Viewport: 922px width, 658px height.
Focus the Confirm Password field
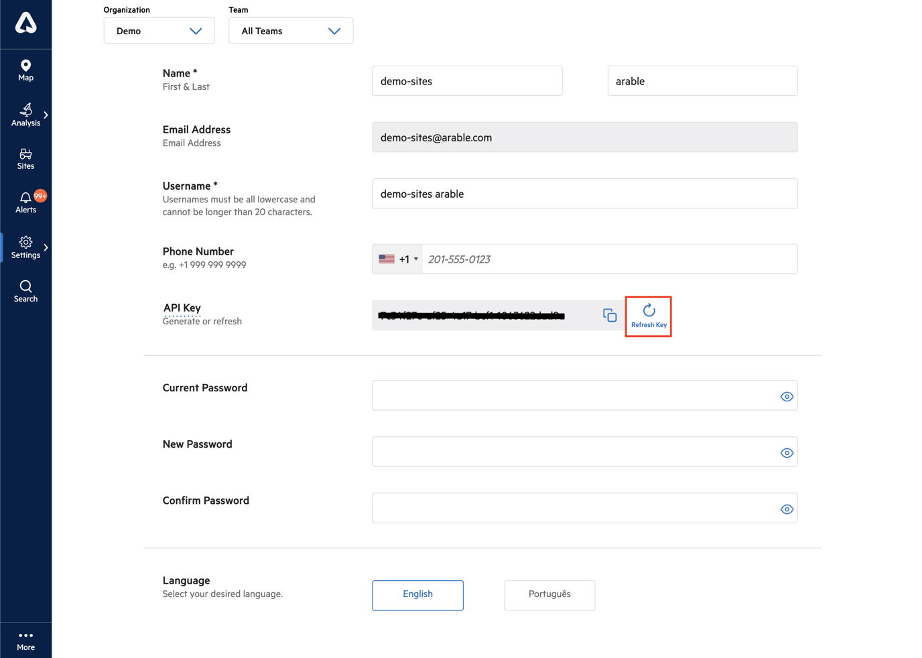coord(585,508)
